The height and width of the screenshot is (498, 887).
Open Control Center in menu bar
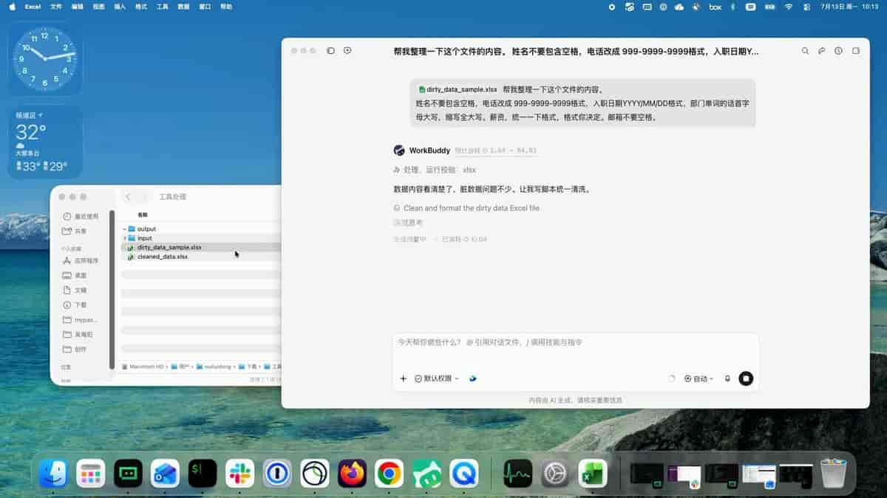806,7
